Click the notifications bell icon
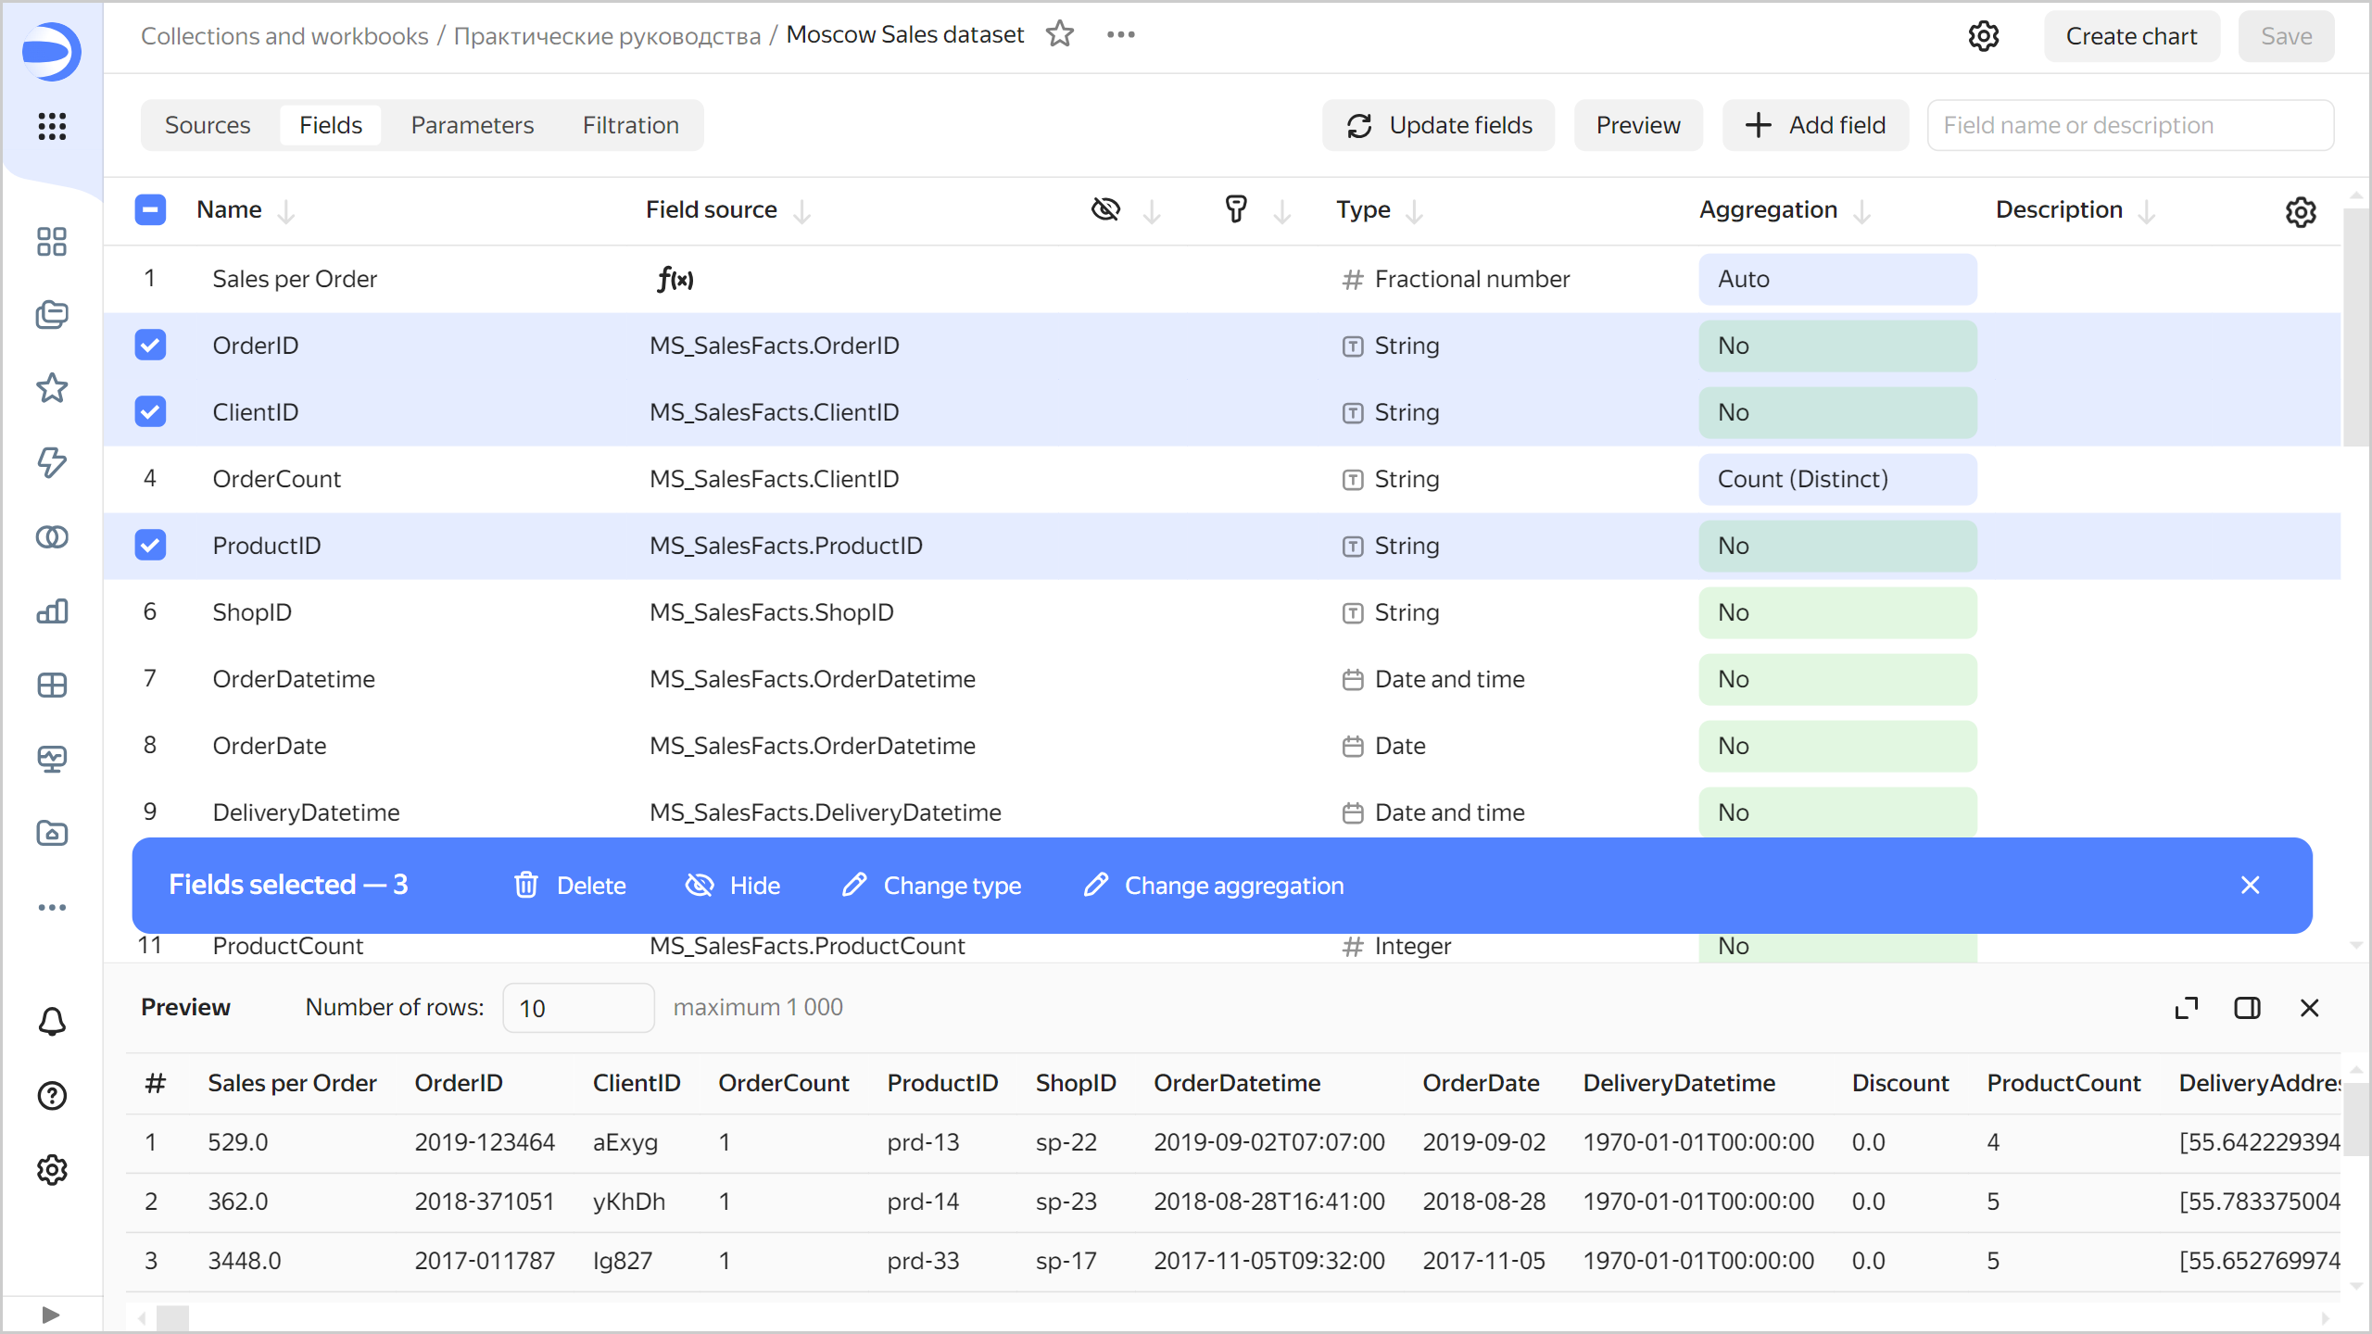This screenshot has width=2372, height=1334. pos(51,1021)
